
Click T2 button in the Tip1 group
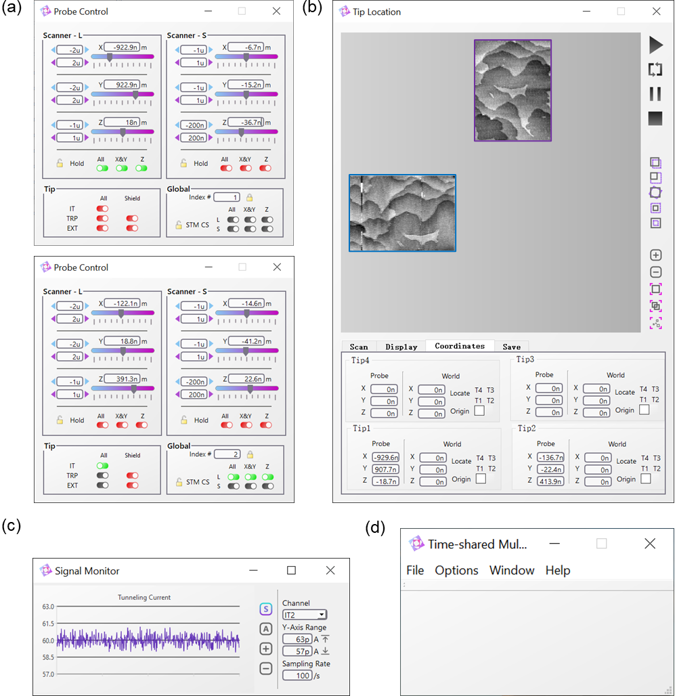tap(491, 469)
